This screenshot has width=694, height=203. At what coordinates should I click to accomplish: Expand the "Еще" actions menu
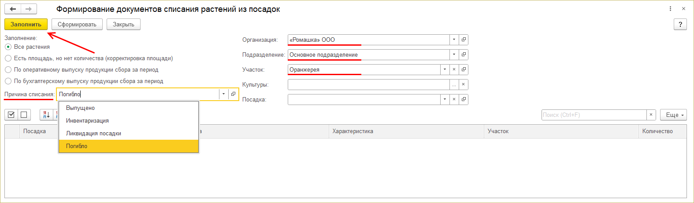pos(673,115)
